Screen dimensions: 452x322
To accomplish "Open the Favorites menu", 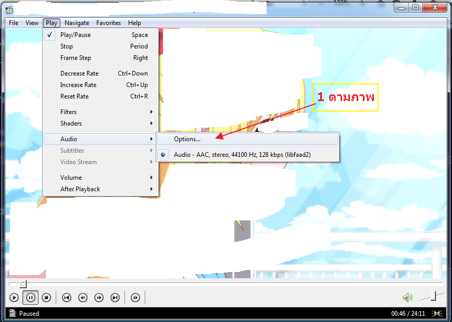I will 108,23.
